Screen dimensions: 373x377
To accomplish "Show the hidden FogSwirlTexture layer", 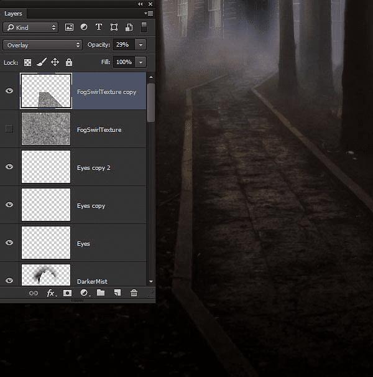I will [x=9, y=129].
